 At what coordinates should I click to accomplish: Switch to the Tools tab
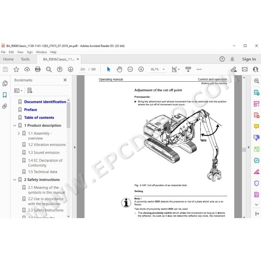point(25,59)
